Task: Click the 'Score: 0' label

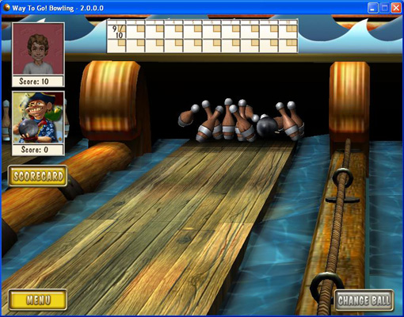Action: pos(35,150)
